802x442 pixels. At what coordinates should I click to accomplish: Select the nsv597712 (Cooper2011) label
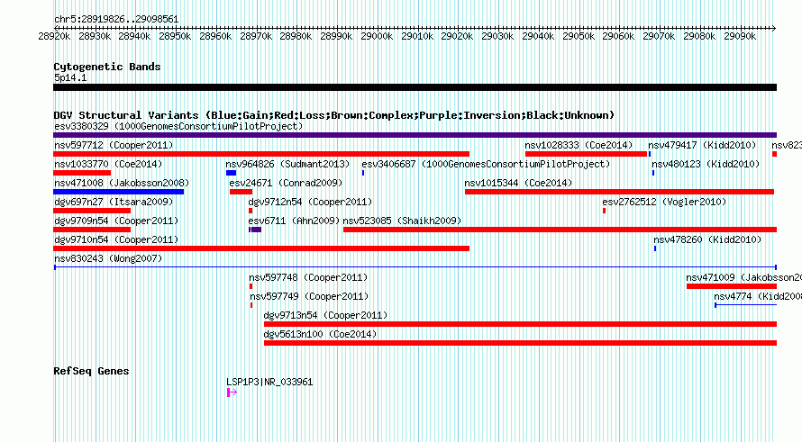114,145
